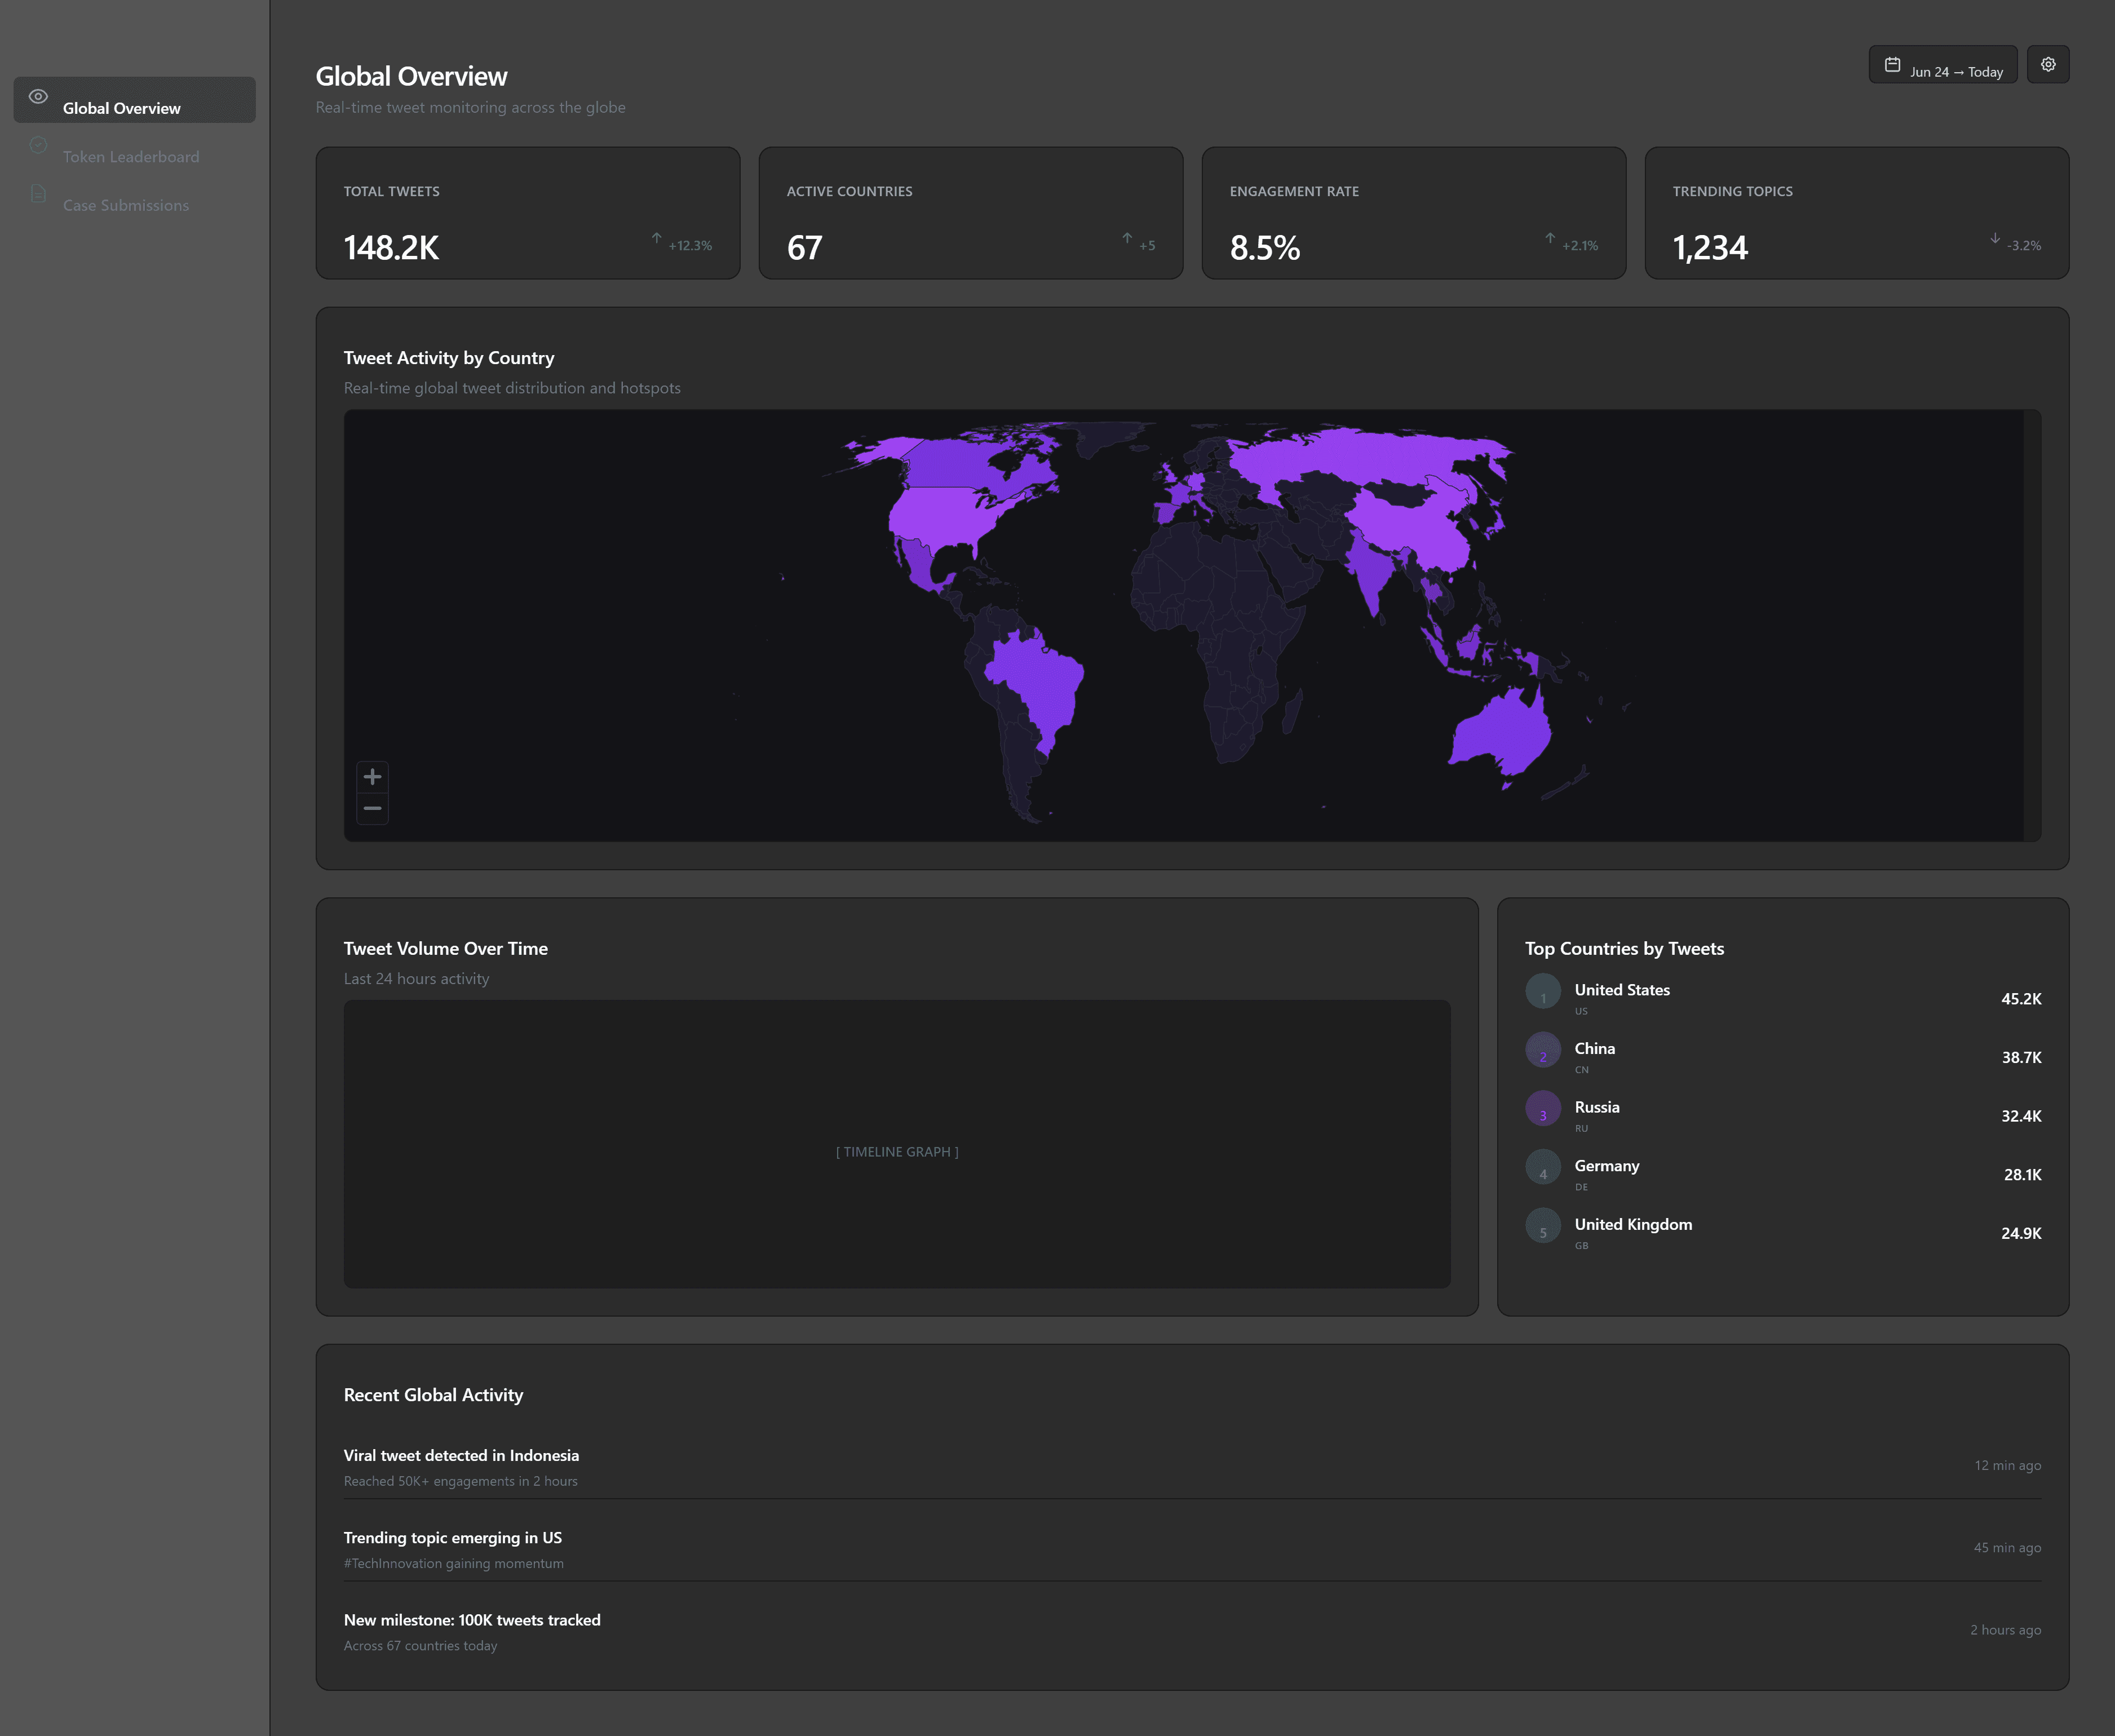Image resolution: width=2115 pixels, height=1736 pixels.
Task: Select the eye icon beside Global Overview
Action: coord(38,97)
